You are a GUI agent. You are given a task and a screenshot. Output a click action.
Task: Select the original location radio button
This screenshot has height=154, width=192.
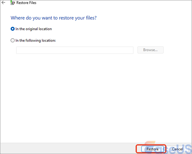pos(13,29)
